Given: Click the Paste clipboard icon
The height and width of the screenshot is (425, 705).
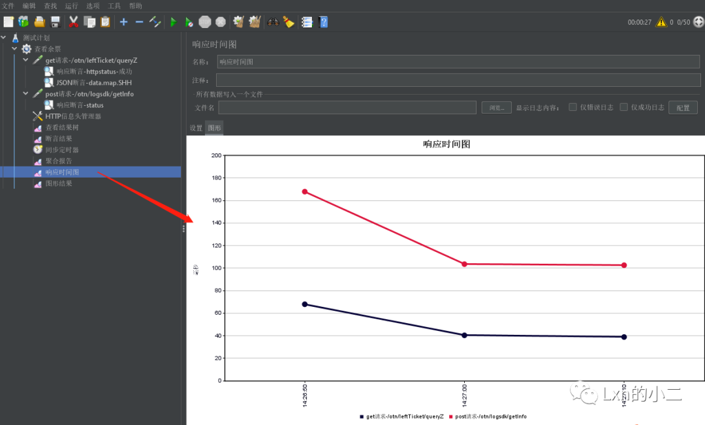Looking at the screenshot, I should (105, 22).
